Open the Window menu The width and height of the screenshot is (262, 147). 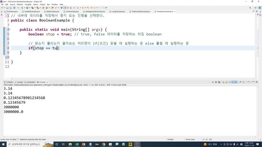point(54,4)
